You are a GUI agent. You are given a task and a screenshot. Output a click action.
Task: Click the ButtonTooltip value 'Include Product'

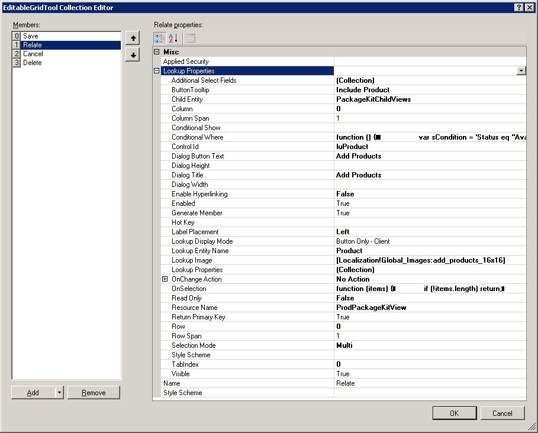tap(363, 90)
